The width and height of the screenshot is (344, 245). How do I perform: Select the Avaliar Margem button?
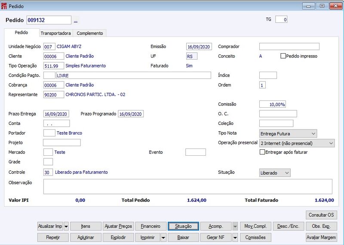[321, 237]
